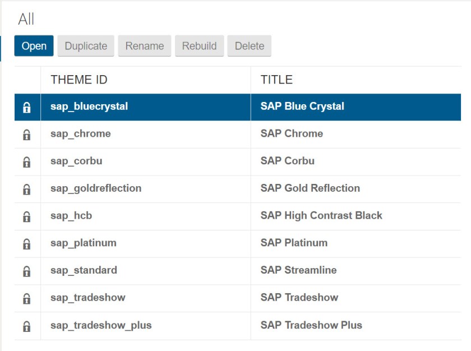Sort by the THEME ID column header
The width and height of the screenshot is (471, 351).
pyautogui.click(x=79, y=80)
